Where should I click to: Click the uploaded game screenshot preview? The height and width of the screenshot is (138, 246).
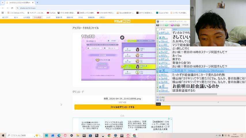(118, 57)
